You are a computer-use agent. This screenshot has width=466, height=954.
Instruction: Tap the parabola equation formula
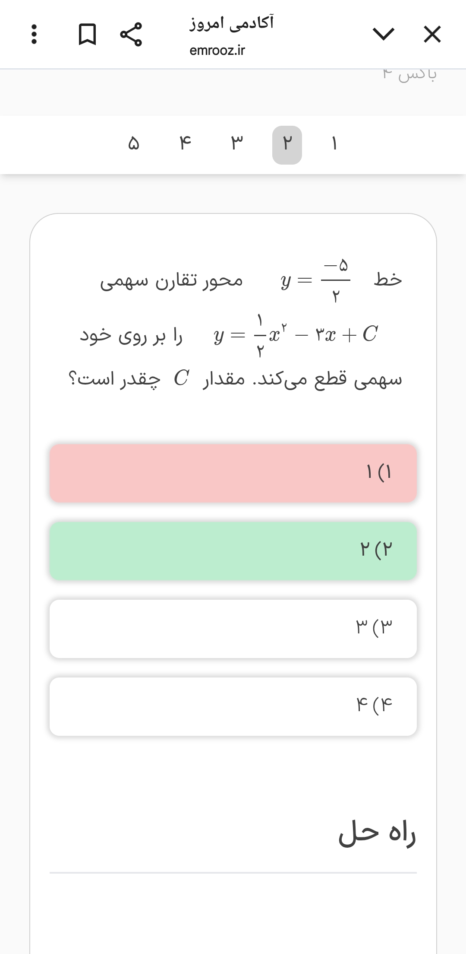pyautogui.click(x=296, y=335)
